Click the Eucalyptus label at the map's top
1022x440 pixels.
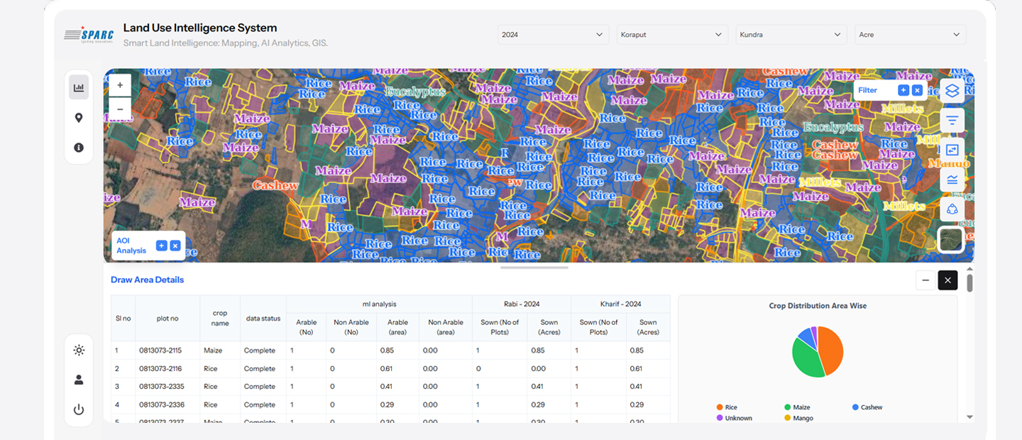pyautogui.click(x=416, y=92)
